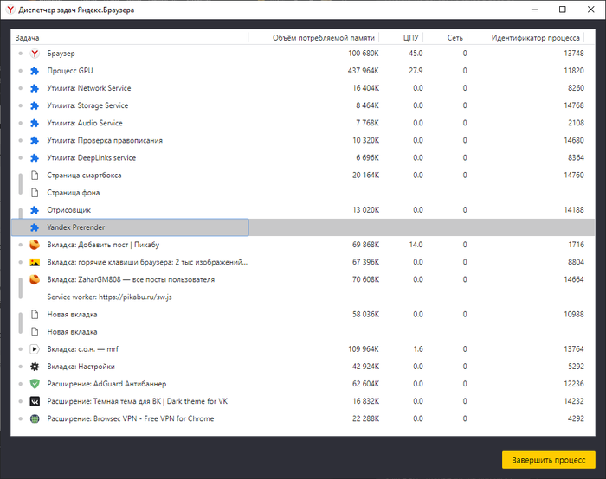Click image icon of горячие клавиши tab

point(35,262)
